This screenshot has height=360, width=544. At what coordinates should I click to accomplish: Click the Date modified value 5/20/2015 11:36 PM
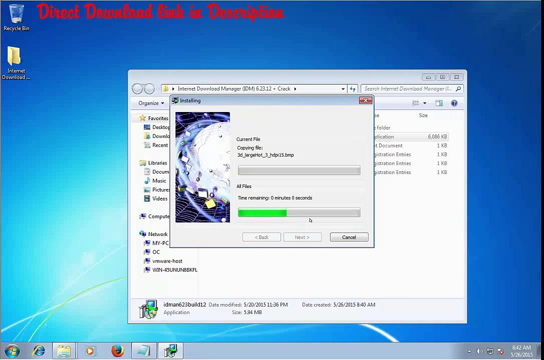(266, 305)
